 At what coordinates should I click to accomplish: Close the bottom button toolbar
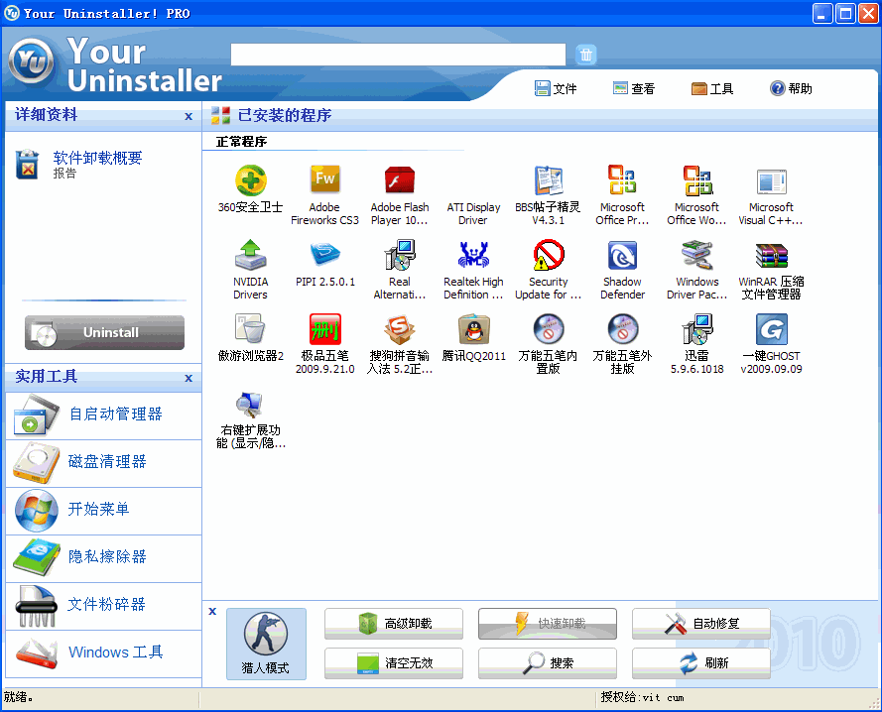click(x=212, y=611)
